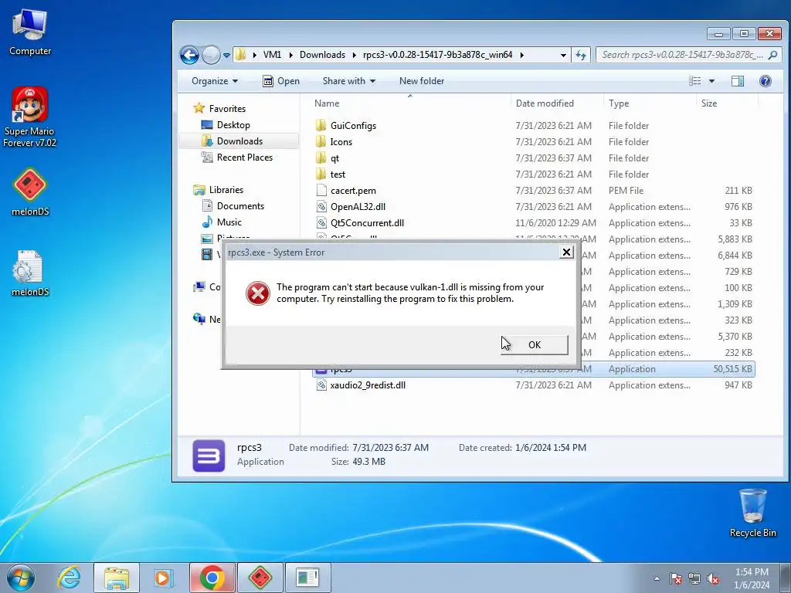Select the melonDS red desktop icon
The width and height of the screenshot is (791, 593).
coord(30,192)
